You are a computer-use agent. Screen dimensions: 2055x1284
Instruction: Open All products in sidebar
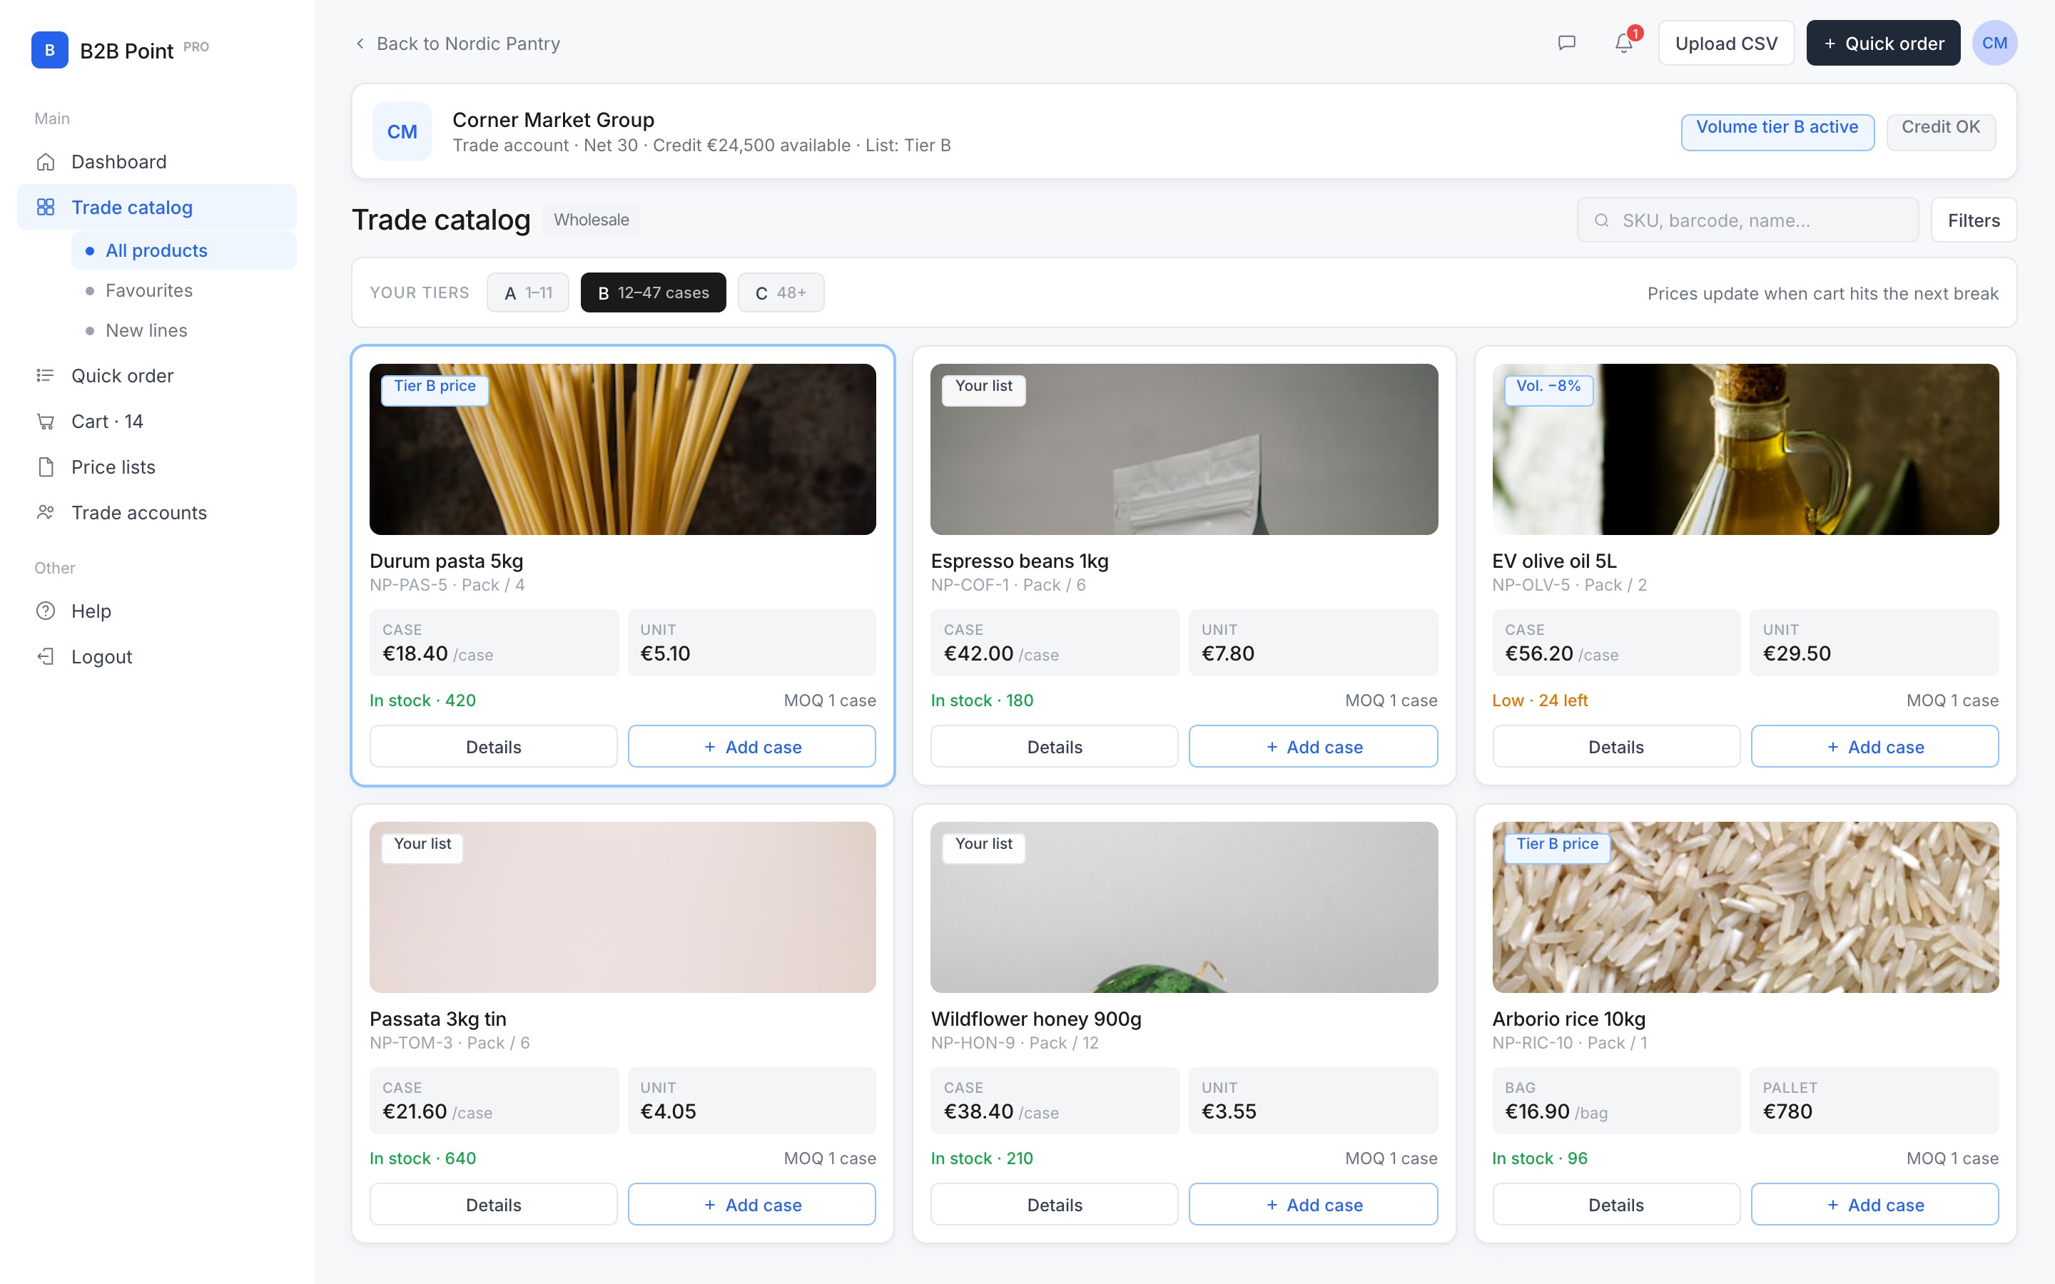pos(184,250)
